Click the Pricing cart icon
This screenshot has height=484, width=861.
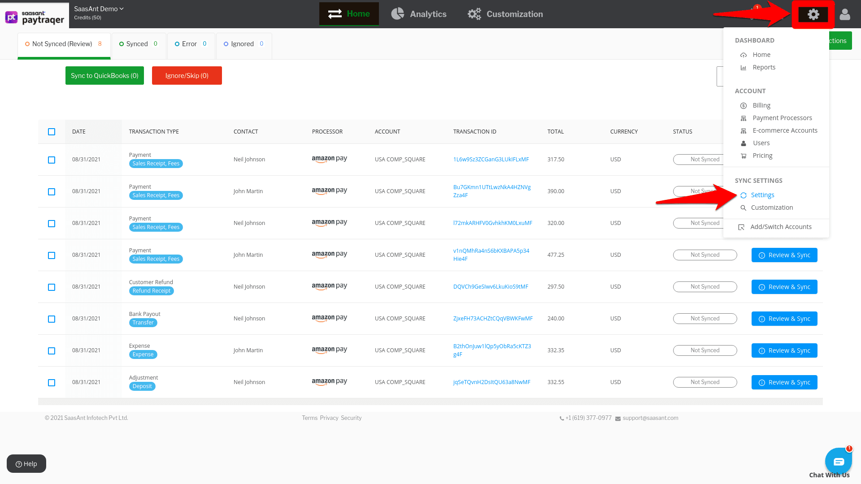[744, 156]
